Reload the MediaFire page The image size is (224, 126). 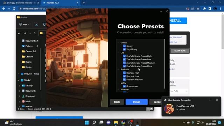14,8
